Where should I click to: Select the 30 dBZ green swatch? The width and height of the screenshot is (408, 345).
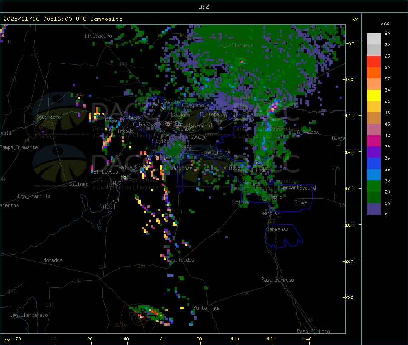374,186
